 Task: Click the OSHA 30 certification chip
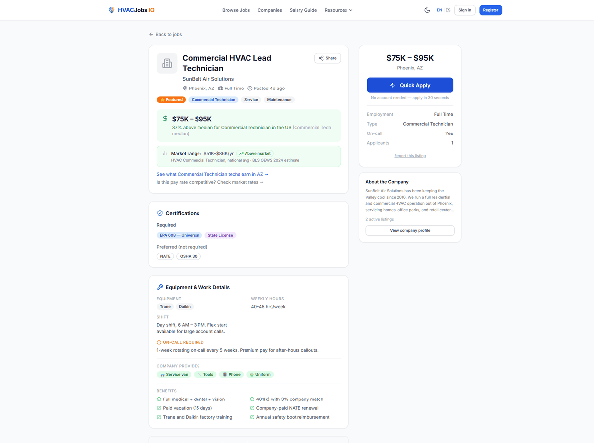189,256
